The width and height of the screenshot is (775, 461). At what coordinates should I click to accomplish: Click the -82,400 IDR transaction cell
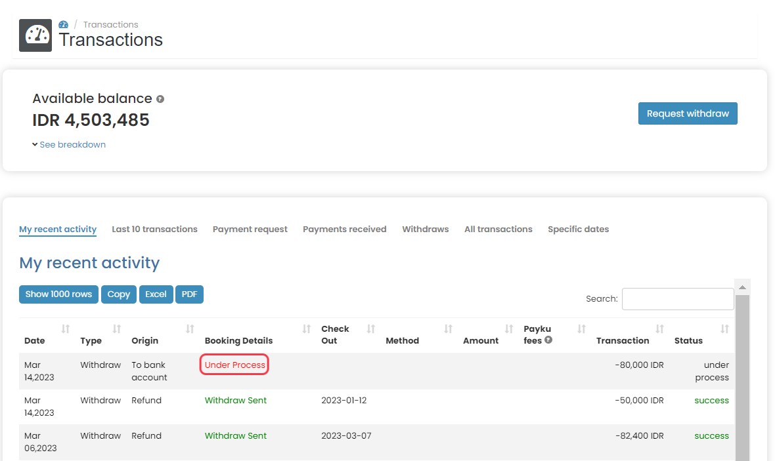640,436
